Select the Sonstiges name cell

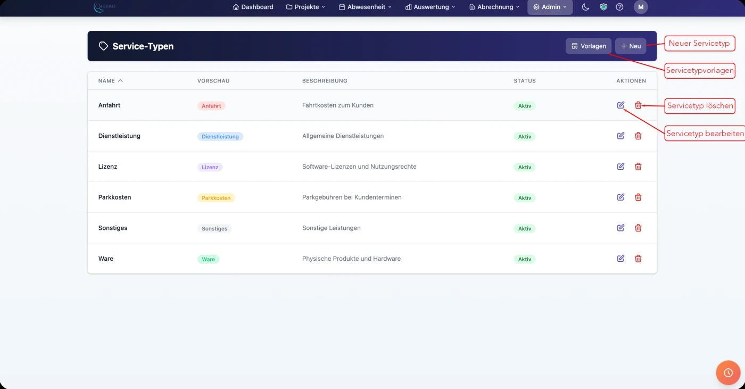click(113, 228)
